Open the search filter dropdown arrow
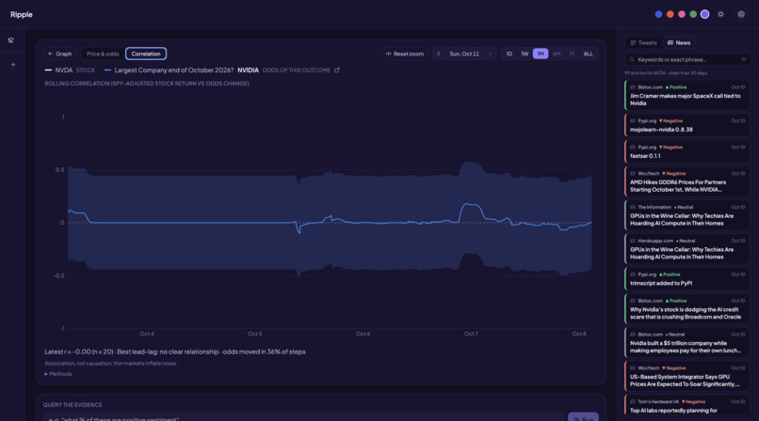 coord(744,59)
